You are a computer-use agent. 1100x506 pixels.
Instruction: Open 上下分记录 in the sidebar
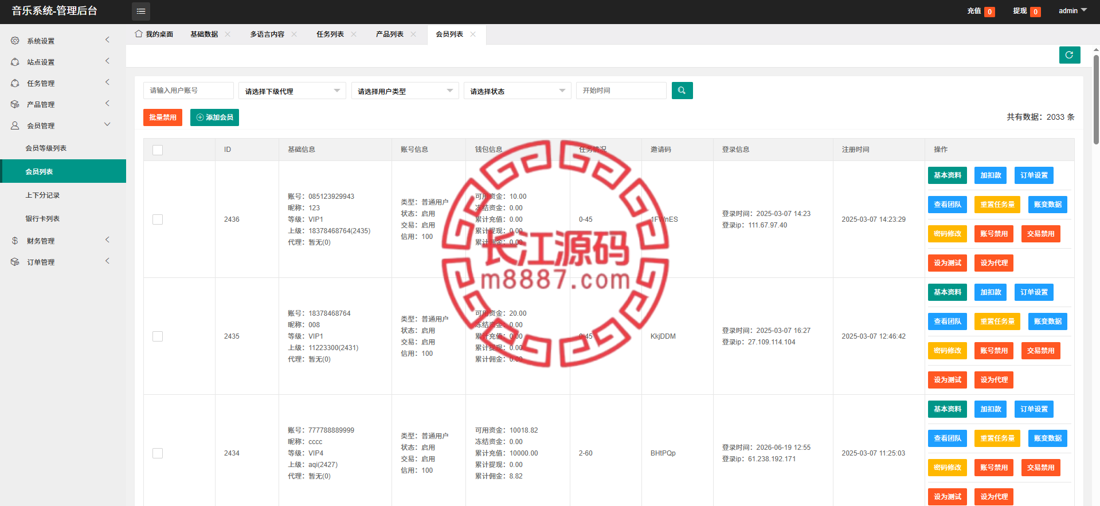(x=63, y=195)
